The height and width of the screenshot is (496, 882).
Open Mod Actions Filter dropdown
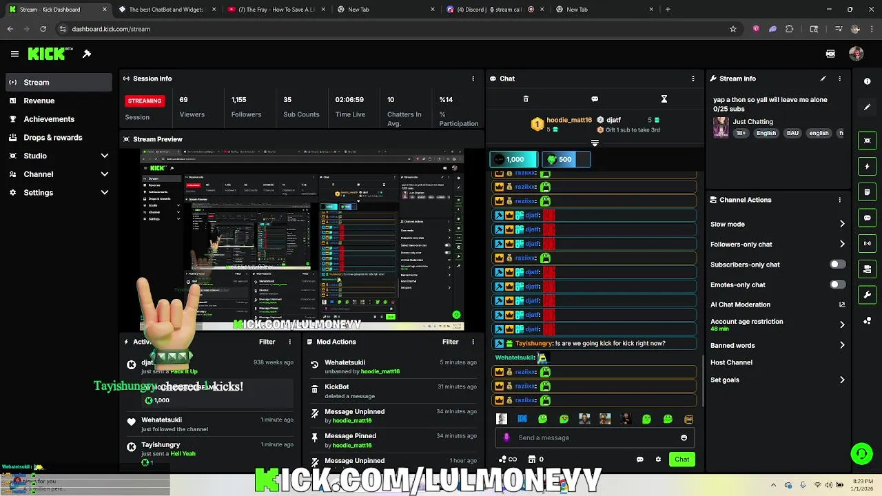point(450,342)
